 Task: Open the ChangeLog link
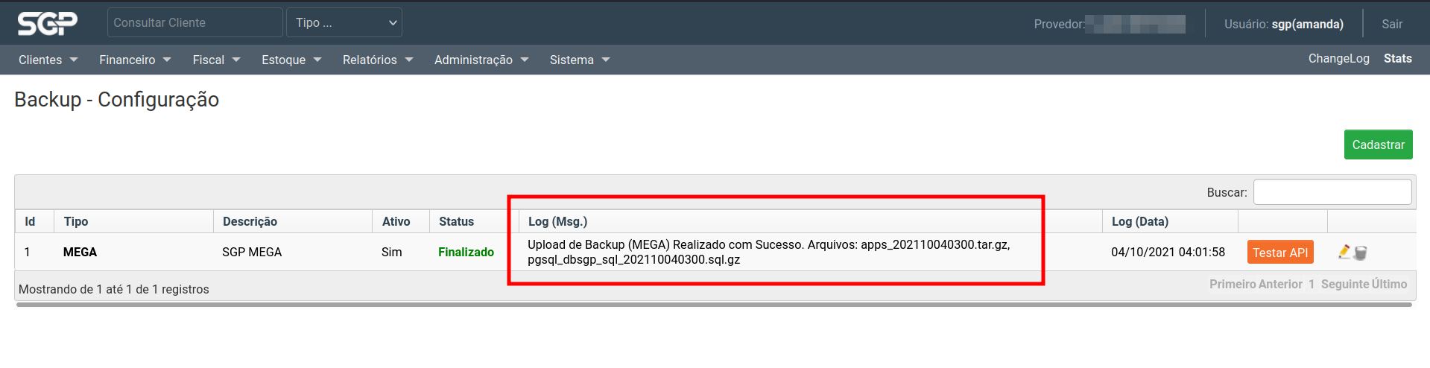[x=1338, y=58]
